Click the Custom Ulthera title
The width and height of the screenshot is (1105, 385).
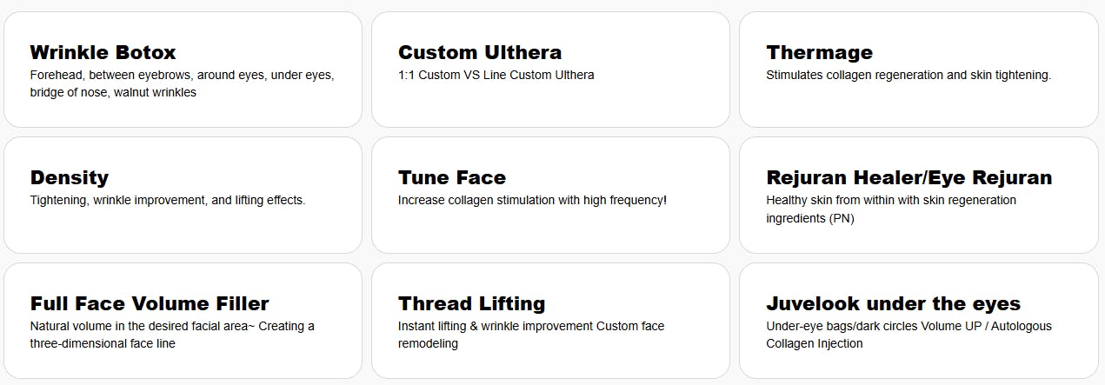479,52
